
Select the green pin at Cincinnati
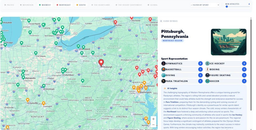(x=44, y=86)
